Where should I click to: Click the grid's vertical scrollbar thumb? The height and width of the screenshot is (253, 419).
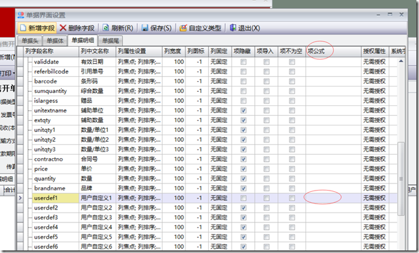pos(401,178)
